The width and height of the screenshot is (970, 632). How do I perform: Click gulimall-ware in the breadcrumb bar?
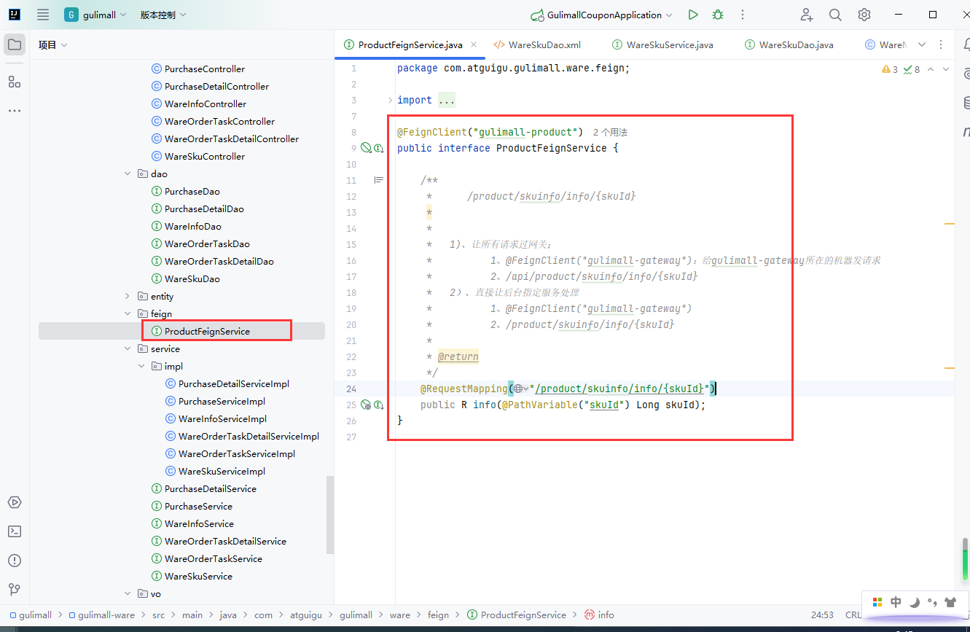(x=101, y=615)
